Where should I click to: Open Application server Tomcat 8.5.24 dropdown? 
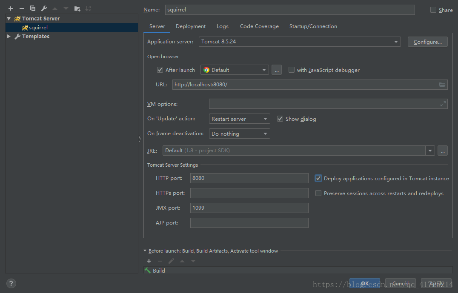coord(300,42)
